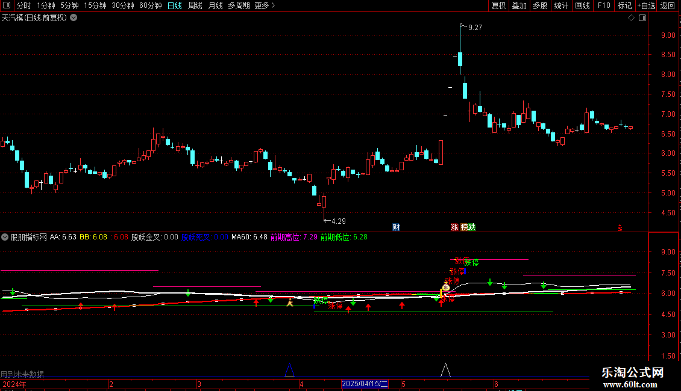Open dropdown beside 股朋指标网 indicator

click(5, 237)
